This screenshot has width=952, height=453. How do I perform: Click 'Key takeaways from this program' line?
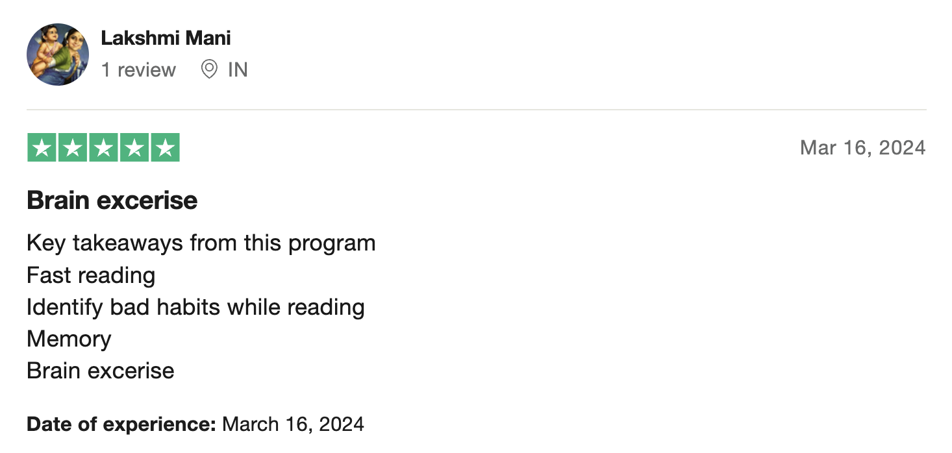(x=201, y=243)
